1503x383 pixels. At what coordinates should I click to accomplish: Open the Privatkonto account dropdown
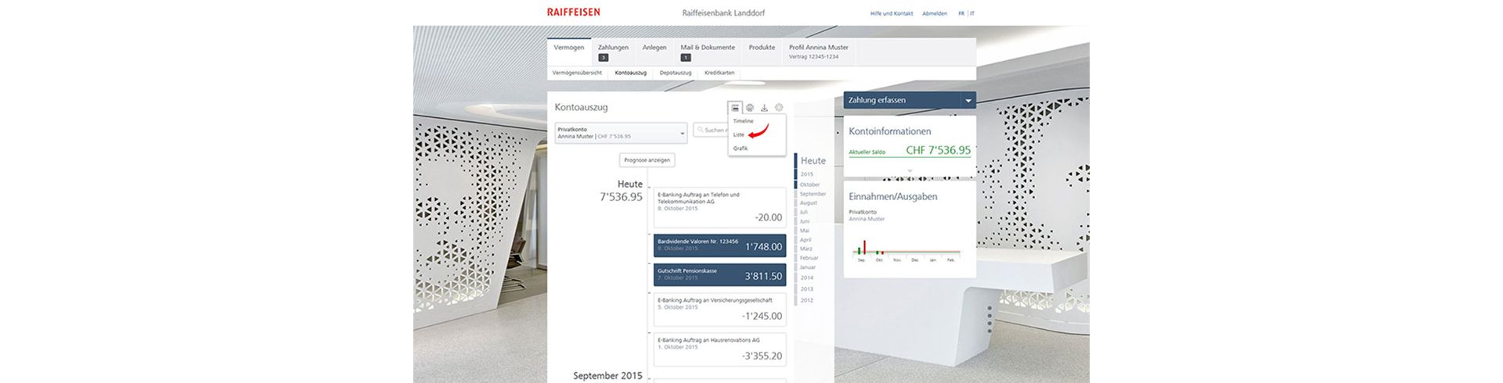point(622,133)
